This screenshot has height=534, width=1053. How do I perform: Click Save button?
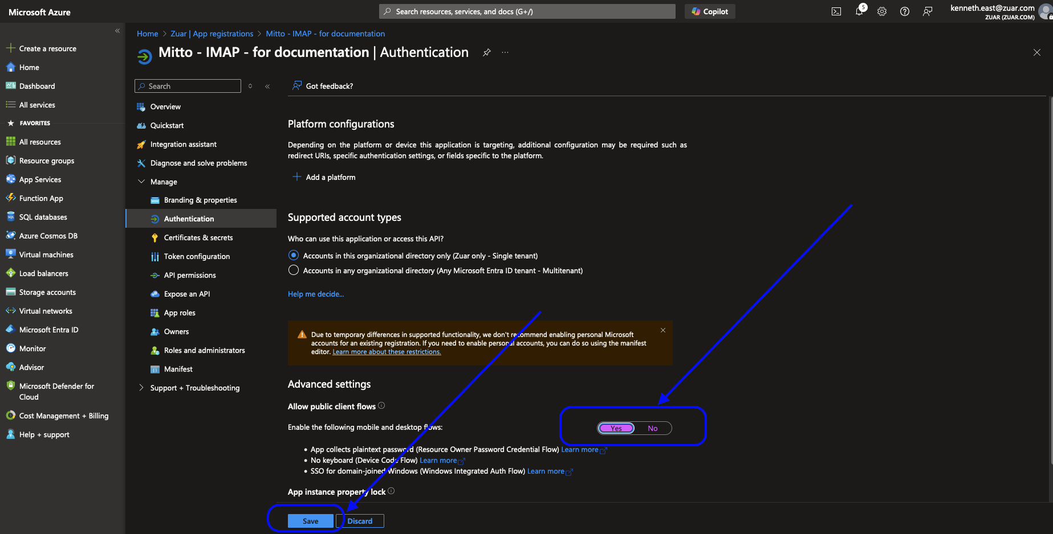click(311, 521)
